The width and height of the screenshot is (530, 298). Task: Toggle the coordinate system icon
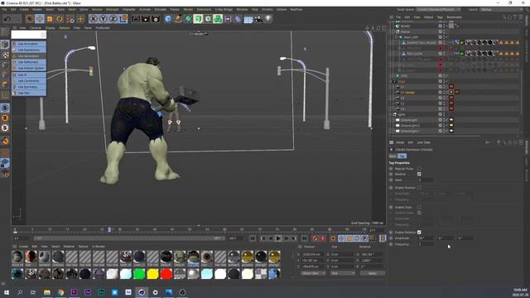(x=123, y=19)
